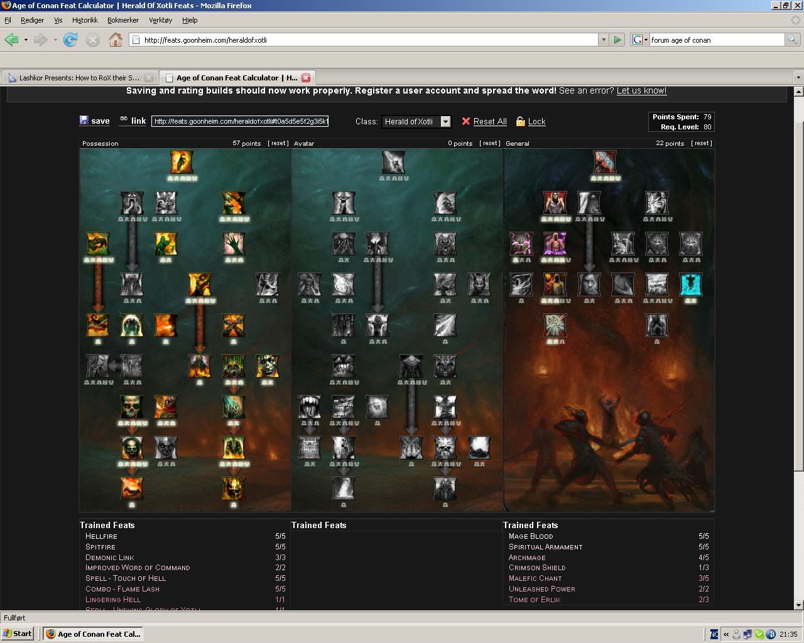Reset the Avatar tree points
804x643 pixels.
[490, 143]
